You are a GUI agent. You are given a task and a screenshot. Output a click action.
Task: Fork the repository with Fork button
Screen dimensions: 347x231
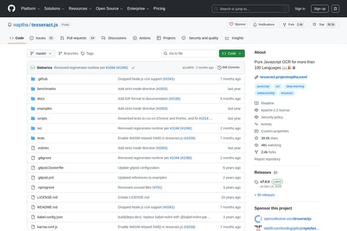[x=293, y=24]
